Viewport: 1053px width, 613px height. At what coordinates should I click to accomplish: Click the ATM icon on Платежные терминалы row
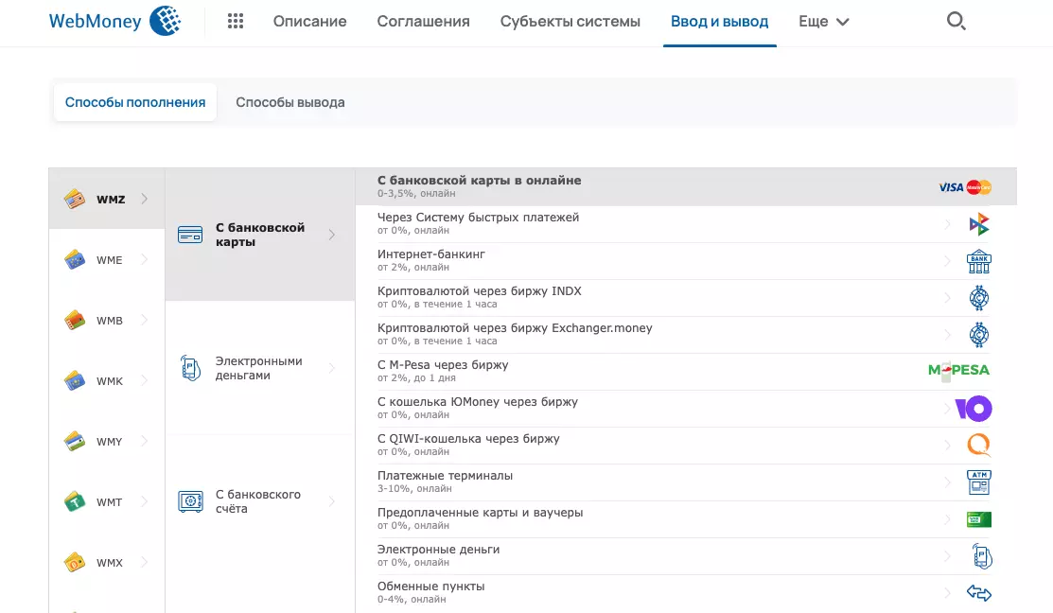979,482
